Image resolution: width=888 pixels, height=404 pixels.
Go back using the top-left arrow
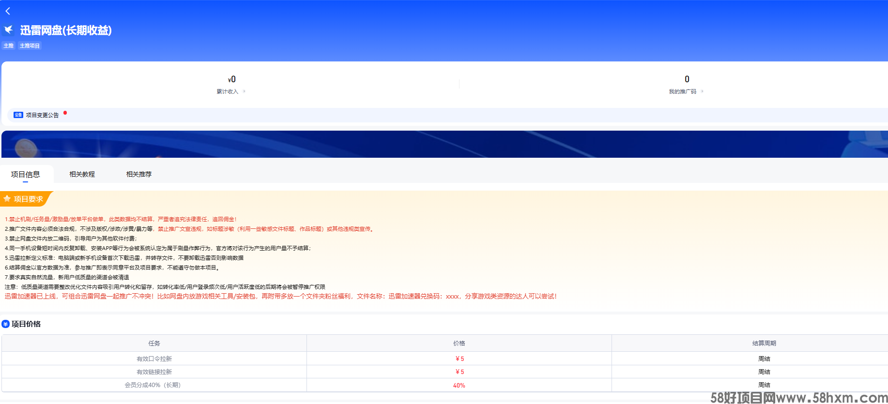click(x=8, y=11)
